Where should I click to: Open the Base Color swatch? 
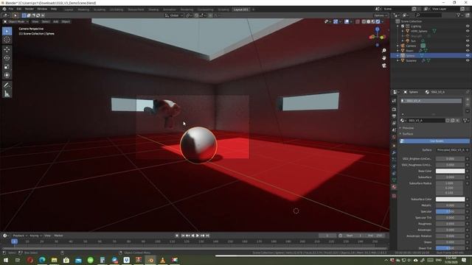tap(450, 171)
